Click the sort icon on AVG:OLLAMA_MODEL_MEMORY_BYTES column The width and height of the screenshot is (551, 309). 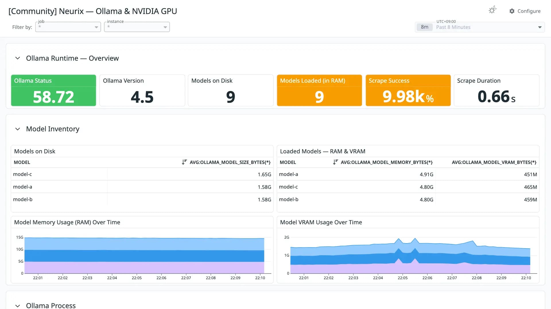point(335,162)
